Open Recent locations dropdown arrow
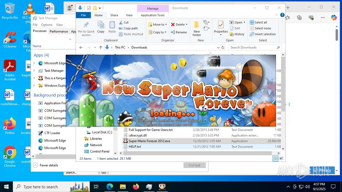Screen dimensions: 342x192 [95, 47]
